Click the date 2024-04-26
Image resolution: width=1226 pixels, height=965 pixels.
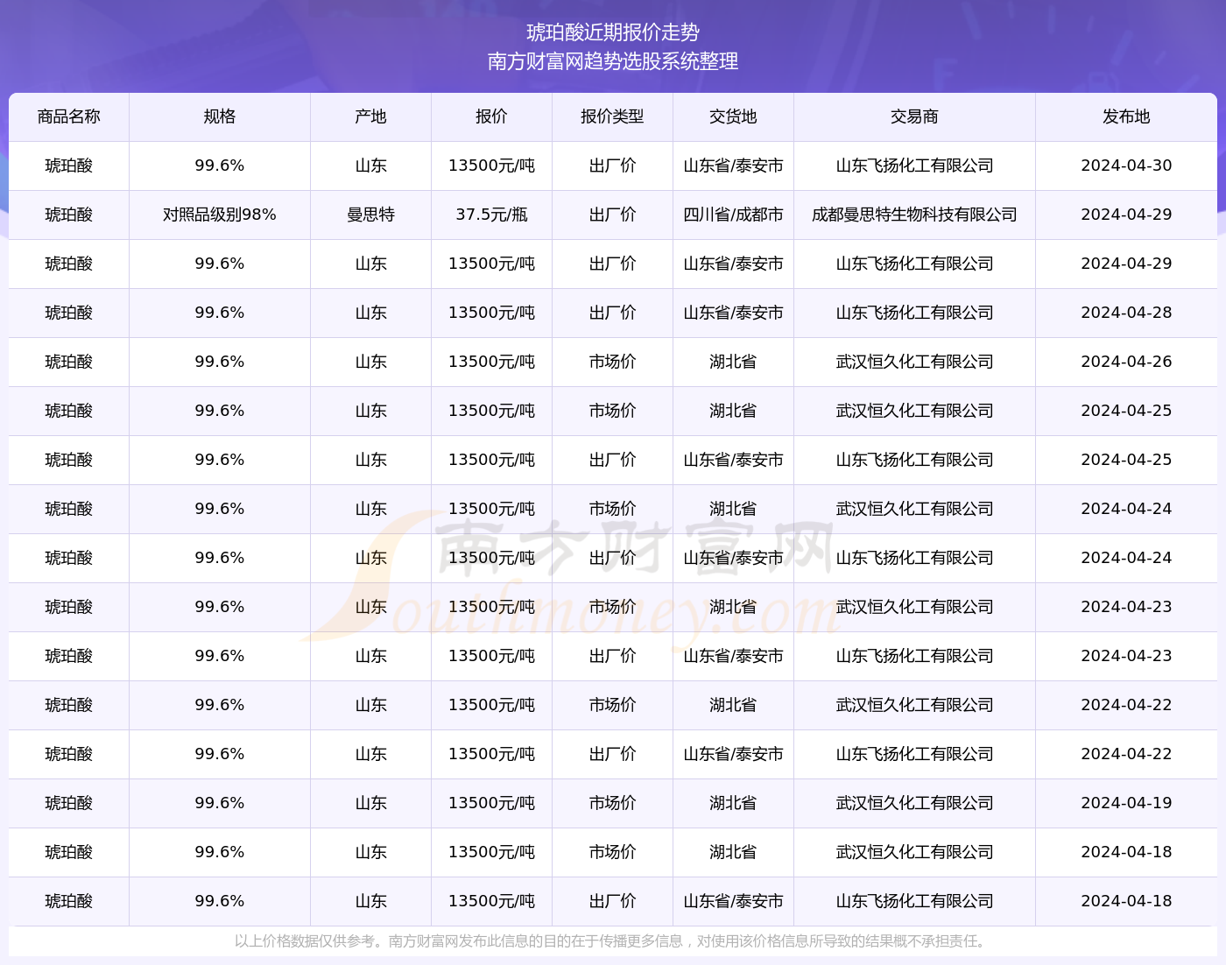(x=1126, y=362)
